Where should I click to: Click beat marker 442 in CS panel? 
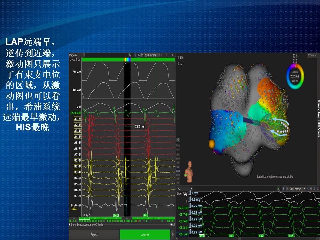261,236
